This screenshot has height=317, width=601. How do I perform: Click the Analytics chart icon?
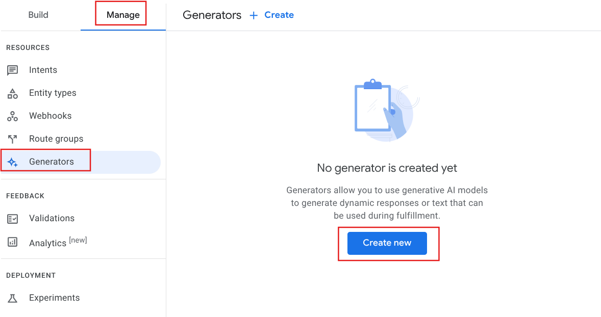click(13, 242)
